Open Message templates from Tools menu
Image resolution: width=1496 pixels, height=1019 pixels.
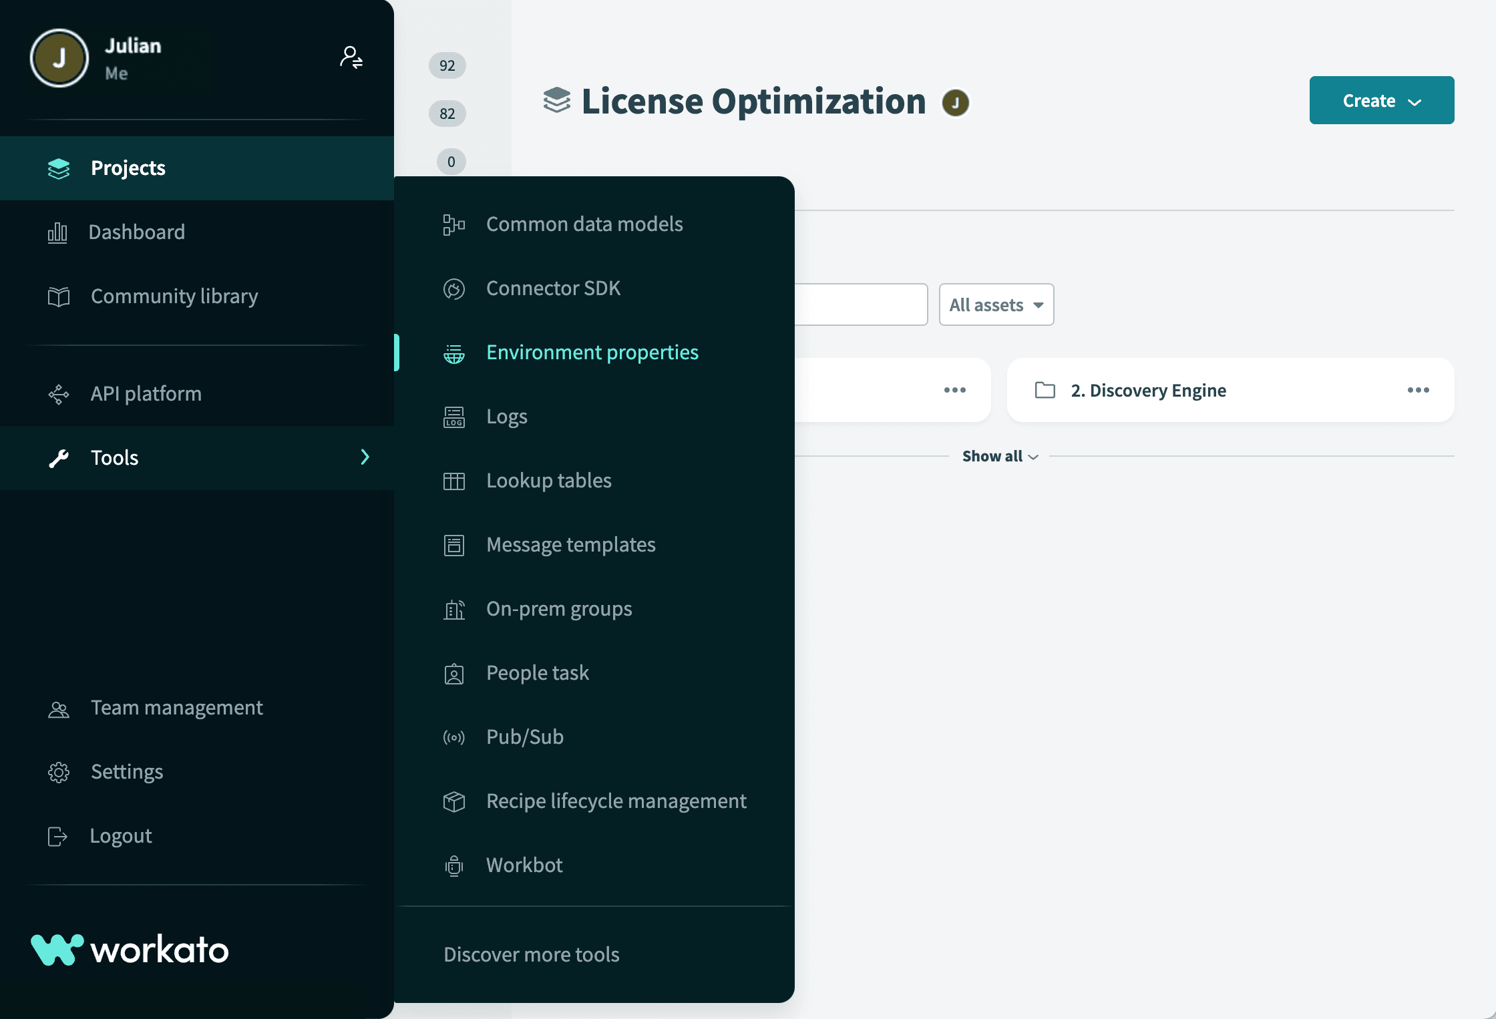coord(570,545)
